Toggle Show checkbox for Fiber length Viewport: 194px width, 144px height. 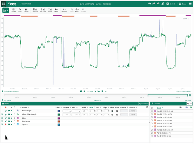coord(112,111)
